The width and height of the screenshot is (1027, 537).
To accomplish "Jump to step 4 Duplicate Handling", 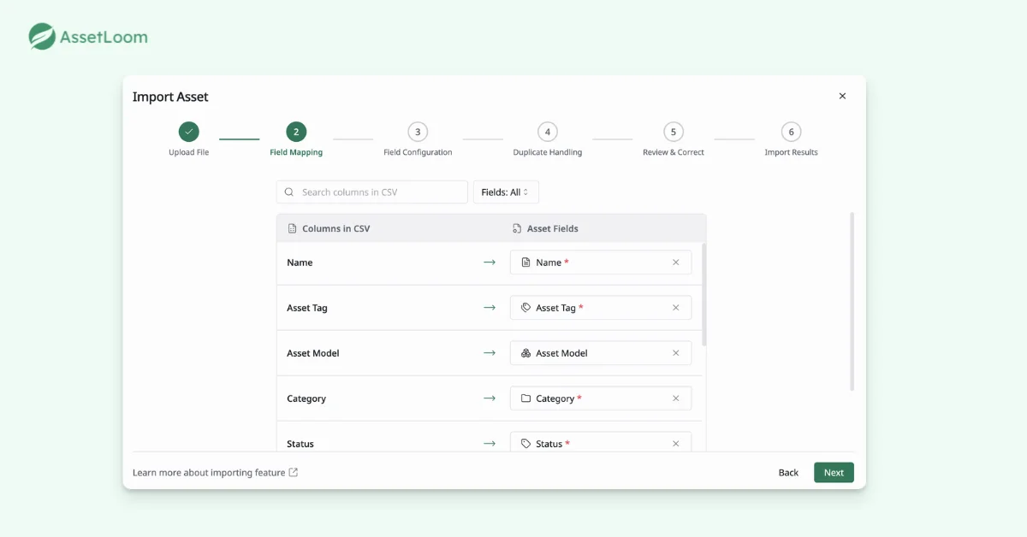I will click(548, 132).
